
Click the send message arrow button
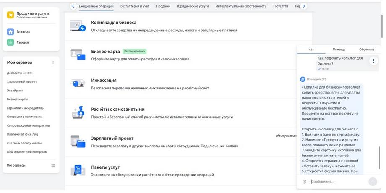pos(372,182)
